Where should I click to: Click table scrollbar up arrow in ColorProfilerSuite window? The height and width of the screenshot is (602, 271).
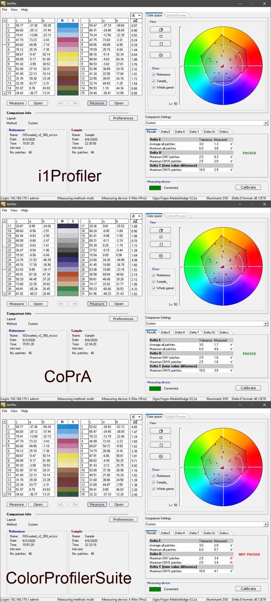4,421
